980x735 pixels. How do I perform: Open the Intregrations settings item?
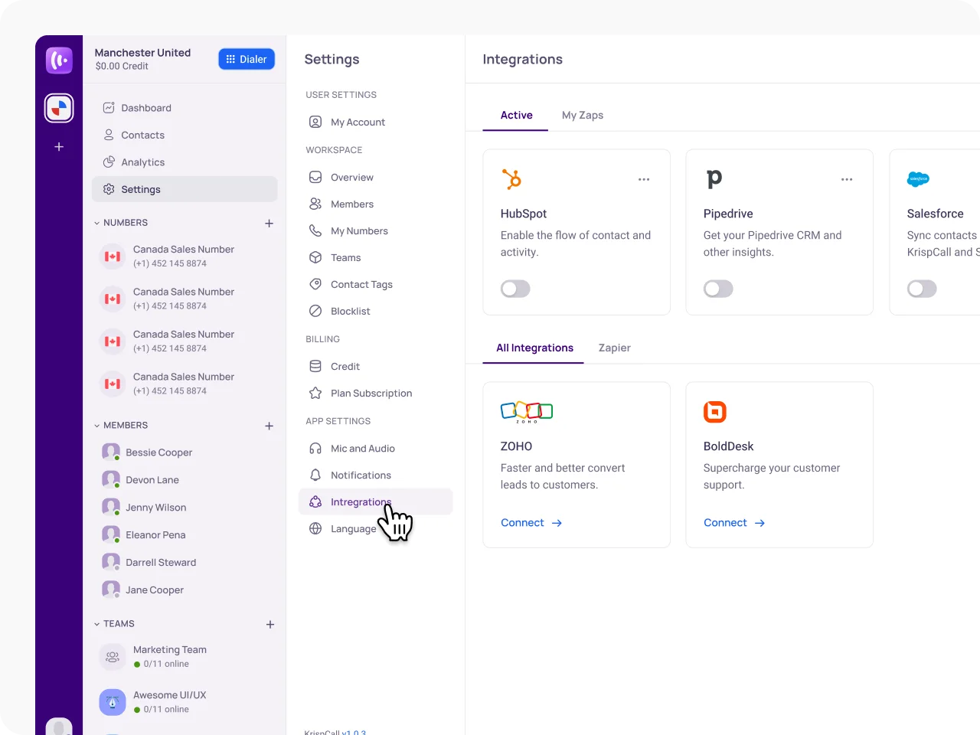375,501
